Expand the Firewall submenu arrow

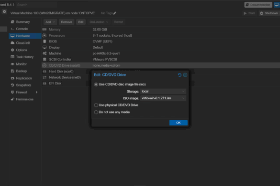36,92
